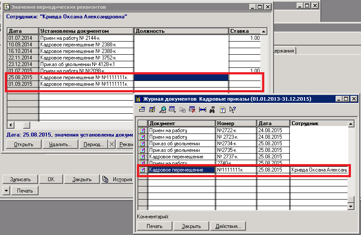
Task: Click the context help cursor icon
Action: 232,110
